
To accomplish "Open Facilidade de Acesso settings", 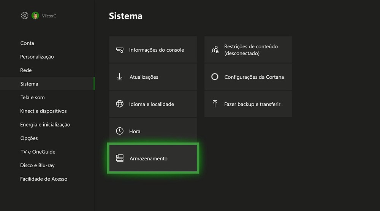I will pos(44,179).
